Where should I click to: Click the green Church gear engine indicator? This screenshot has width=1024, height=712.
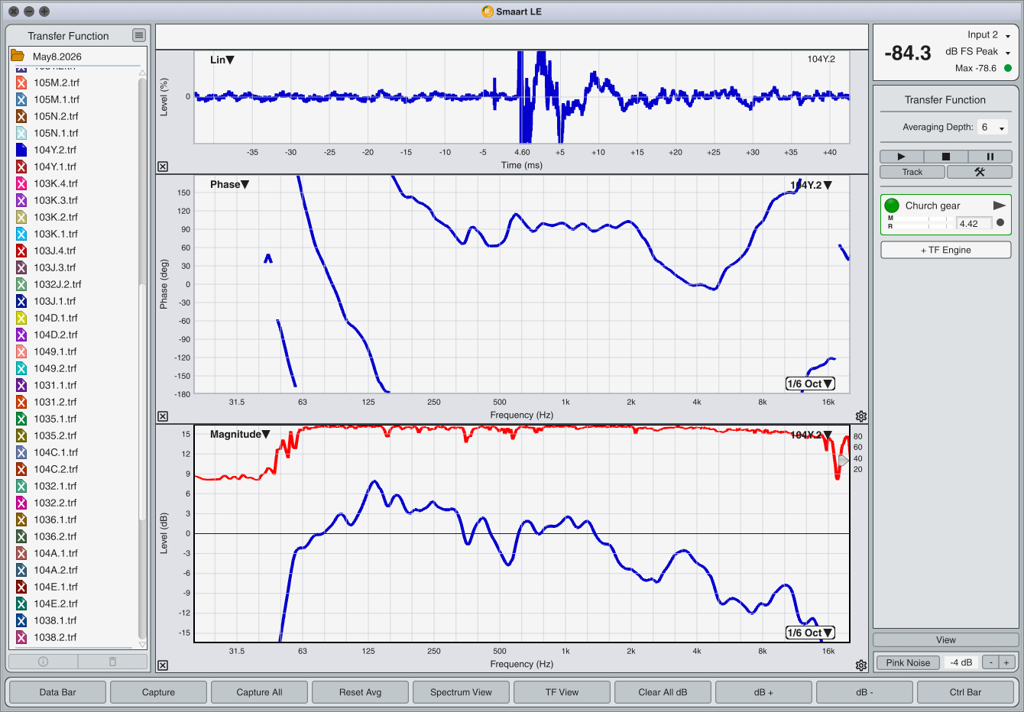point(892,206)
